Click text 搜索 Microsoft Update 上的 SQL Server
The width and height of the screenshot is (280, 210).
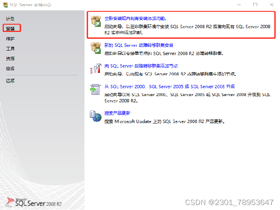pos(164,121)
